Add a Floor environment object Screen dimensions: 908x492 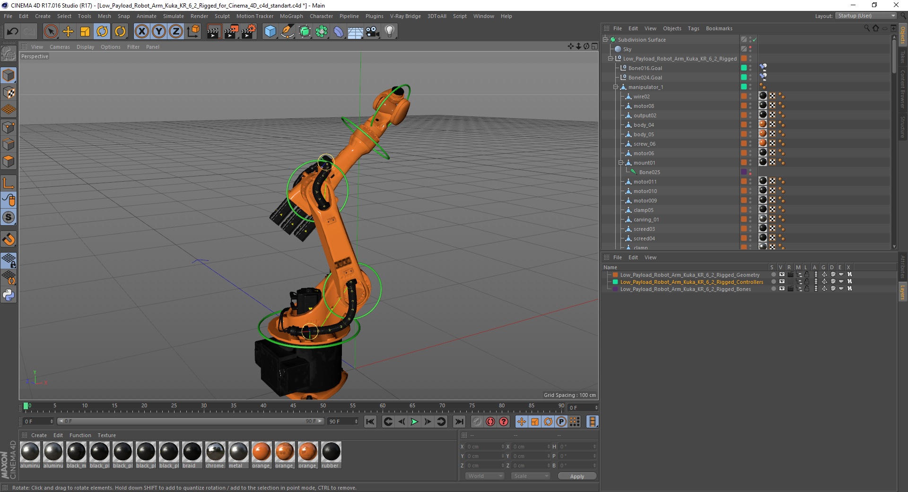point(355,31)
